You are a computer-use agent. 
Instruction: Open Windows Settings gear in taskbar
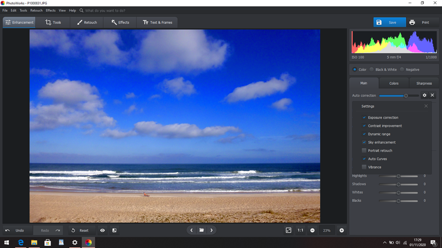75,243
